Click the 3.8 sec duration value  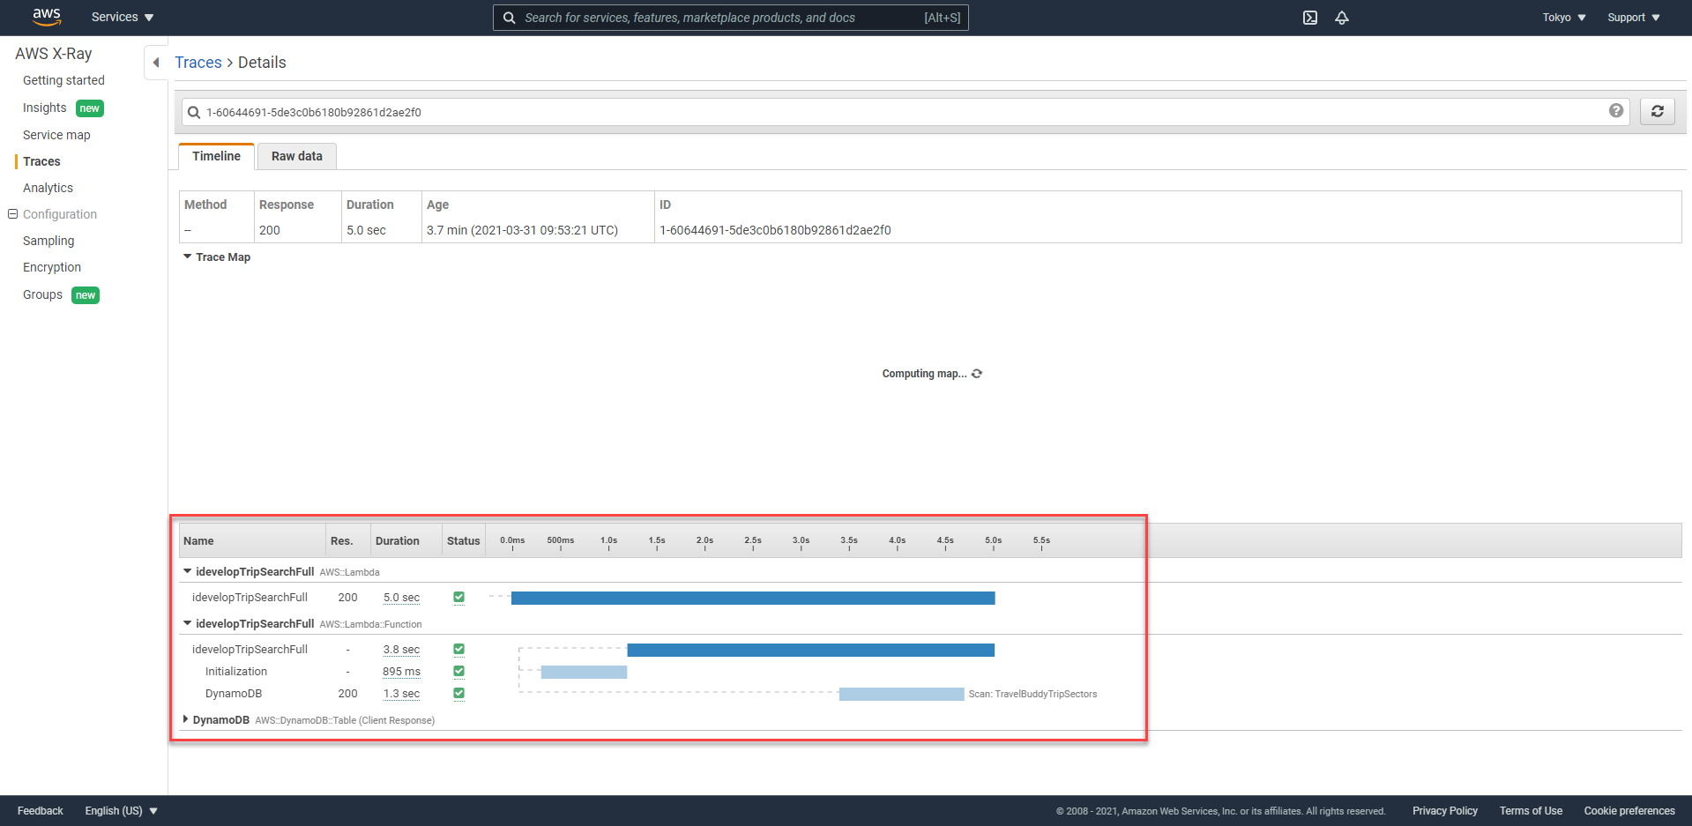pos(401,650)
